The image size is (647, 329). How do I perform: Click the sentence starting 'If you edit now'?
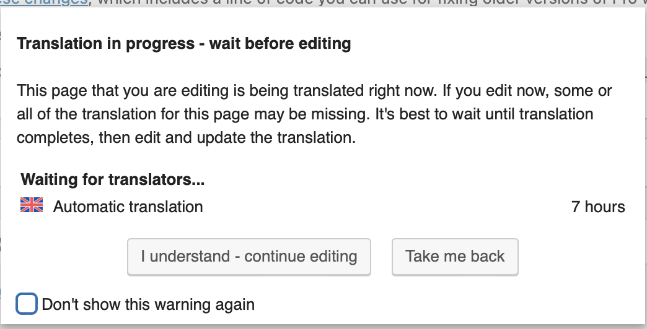528,90
